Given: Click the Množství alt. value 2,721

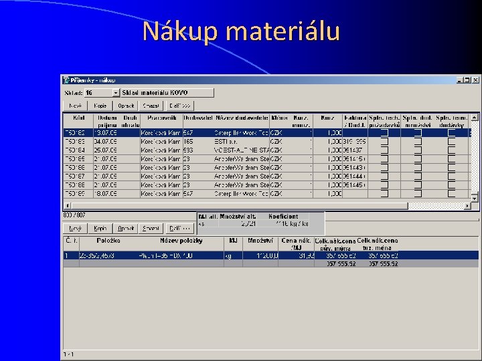Looking at the screenshot, I should coord(248,224).
